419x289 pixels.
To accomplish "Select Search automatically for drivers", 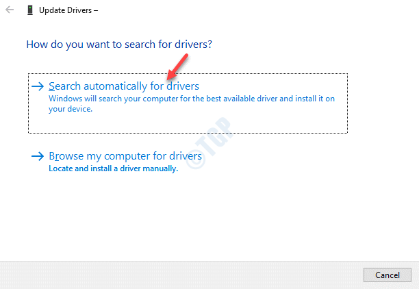I will pos(124,86).
